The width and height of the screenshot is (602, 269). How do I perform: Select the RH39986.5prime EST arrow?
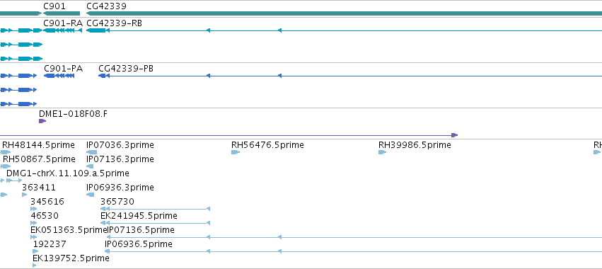point(383,152)
